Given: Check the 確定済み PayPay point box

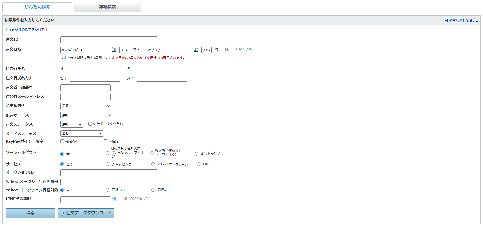Looking at the screenshot, I should point(62,141).
